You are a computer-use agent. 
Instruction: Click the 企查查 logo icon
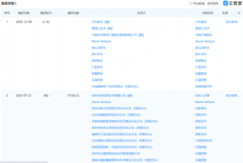[x=226, y=3]
